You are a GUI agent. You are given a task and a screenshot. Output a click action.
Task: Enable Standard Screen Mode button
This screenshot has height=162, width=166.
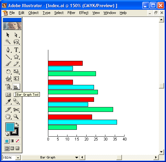click(7, 148)
